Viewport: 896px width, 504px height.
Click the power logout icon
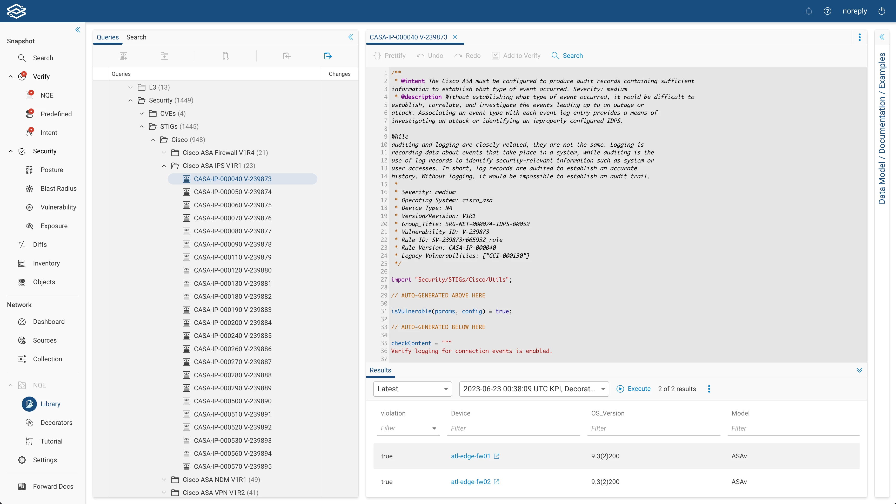tap(882, 11)
